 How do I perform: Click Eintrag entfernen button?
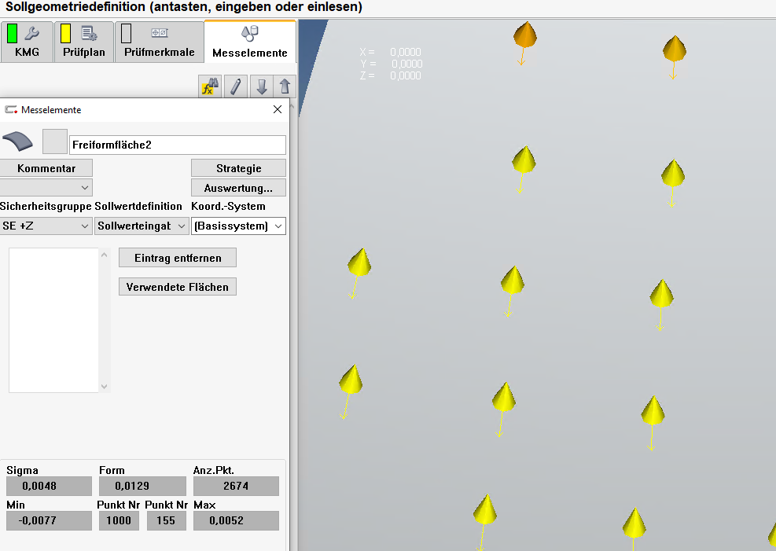[x=178, y=258]
